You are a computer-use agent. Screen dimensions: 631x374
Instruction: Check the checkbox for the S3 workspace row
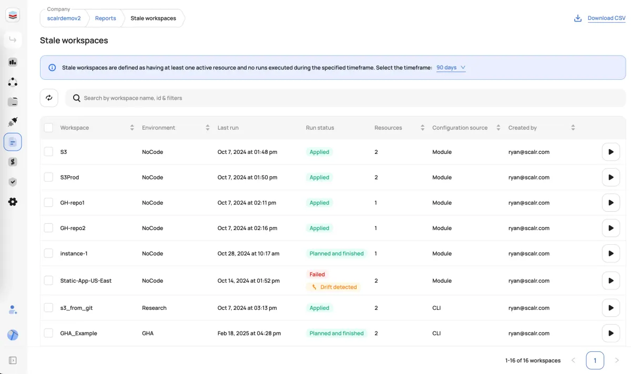tap(48, 152)
